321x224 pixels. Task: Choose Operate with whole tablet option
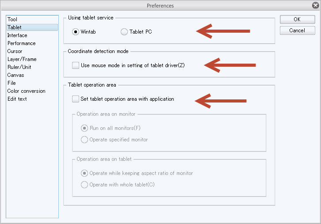84,185
